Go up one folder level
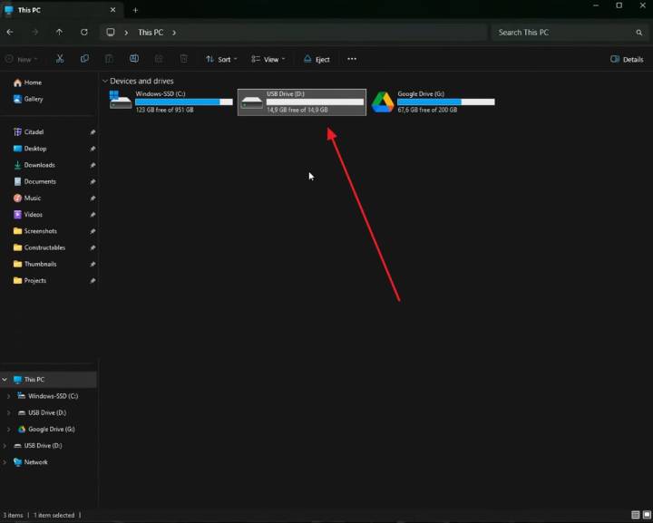This screenshot has height=523, width=653. [59, 32]
